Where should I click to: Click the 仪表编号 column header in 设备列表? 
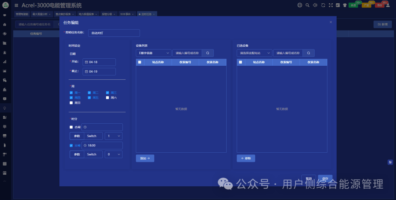point(185,62)
